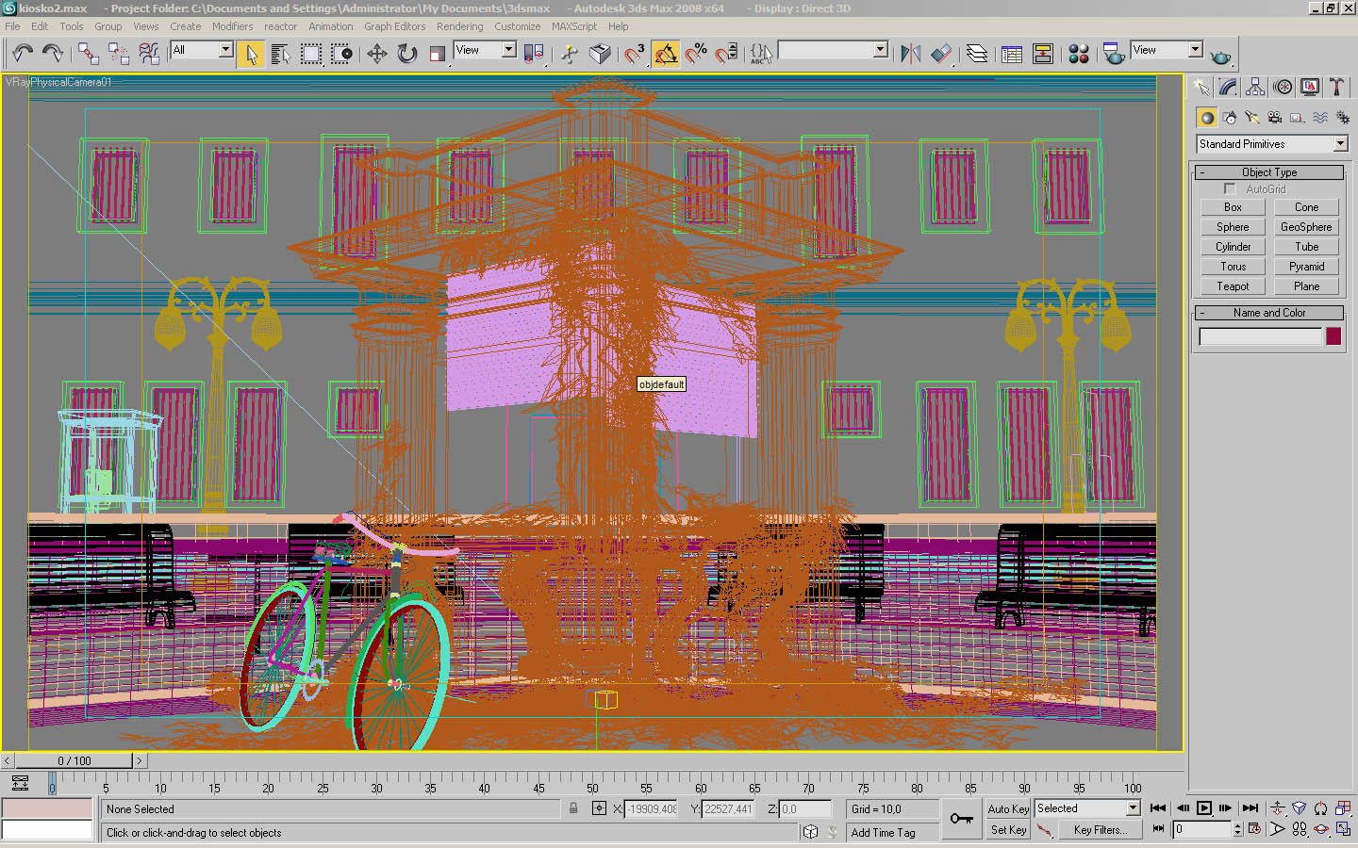Viewport: 1358px width, 848px height.
Task: Open the Utilities hammer panel
Action: (x=1336, y=87)
